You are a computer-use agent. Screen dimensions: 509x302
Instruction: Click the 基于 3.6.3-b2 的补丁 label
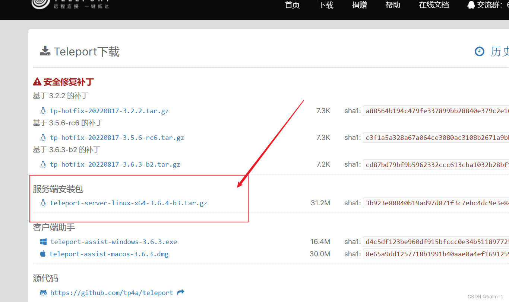pos(66,149)
